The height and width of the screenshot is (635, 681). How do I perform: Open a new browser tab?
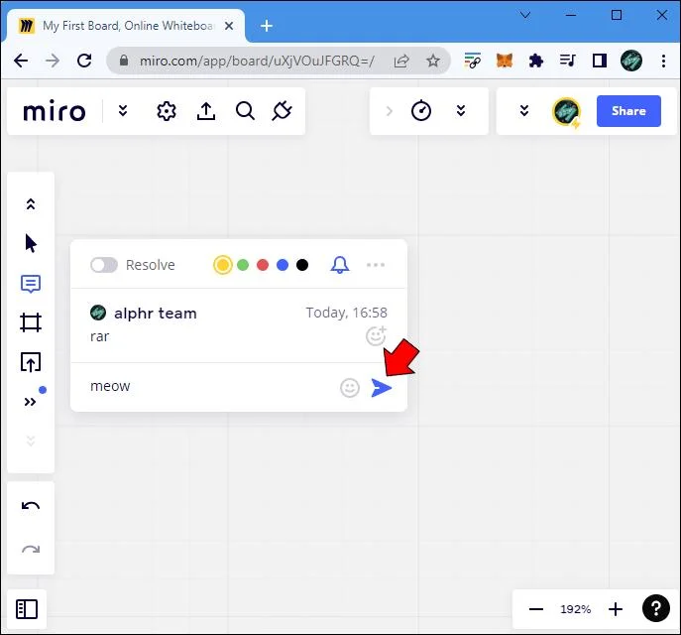pos(267,26)
